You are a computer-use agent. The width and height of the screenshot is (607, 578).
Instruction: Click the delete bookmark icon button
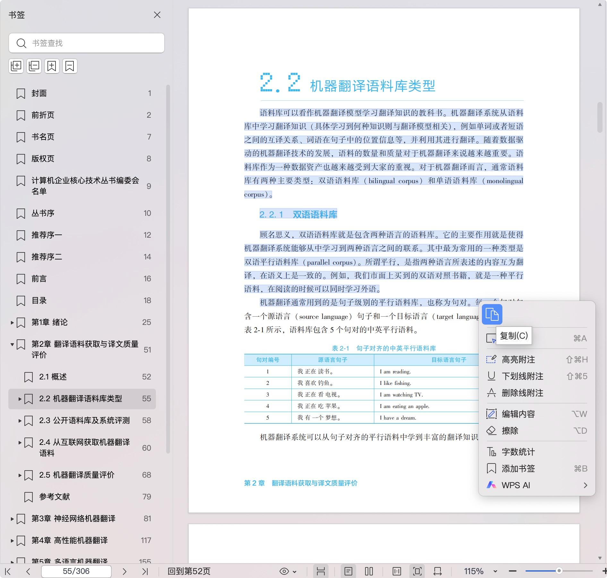pyautogui.click(x=70, y=66)
